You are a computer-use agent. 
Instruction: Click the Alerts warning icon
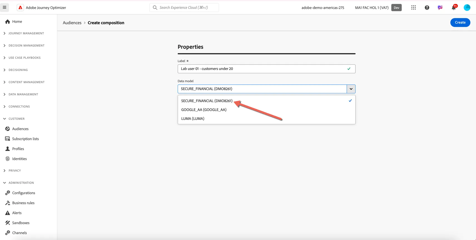[x=8, y=213]
